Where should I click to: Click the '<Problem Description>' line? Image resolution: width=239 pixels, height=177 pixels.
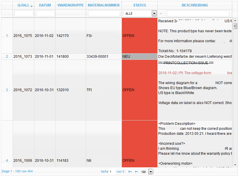[177, 124]
